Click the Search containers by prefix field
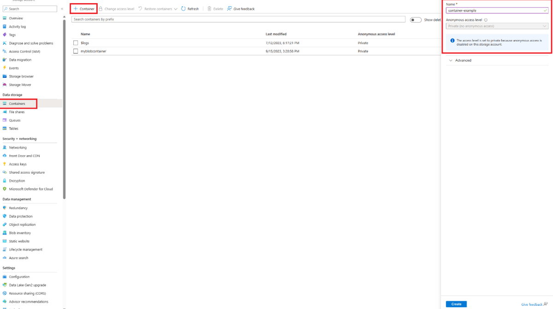 [x=239, y=19]
